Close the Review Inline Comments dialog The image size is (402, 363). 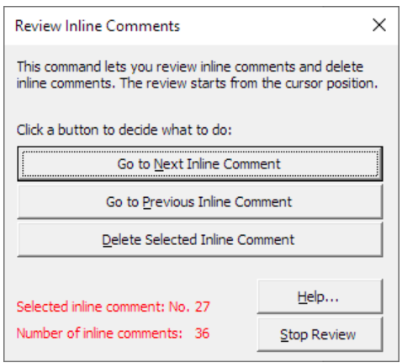[379, 25]
